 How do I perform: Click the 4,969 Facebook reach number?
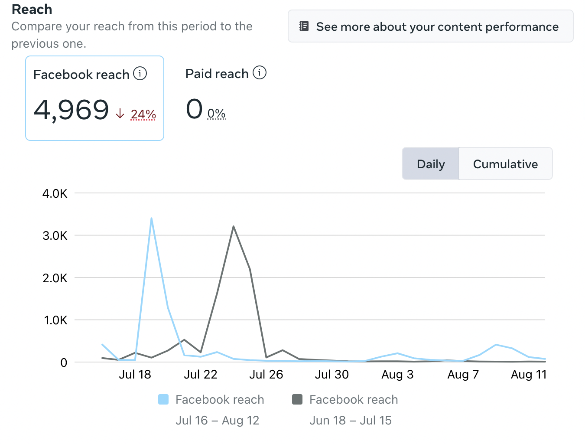pyautogui.click(x=71, y=109)
